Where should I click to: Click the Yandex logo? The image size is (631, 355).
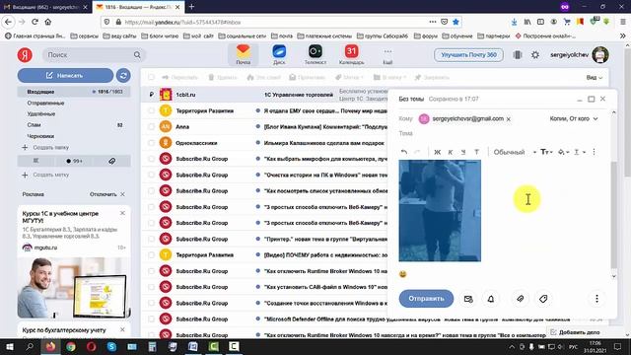[25, 55]
